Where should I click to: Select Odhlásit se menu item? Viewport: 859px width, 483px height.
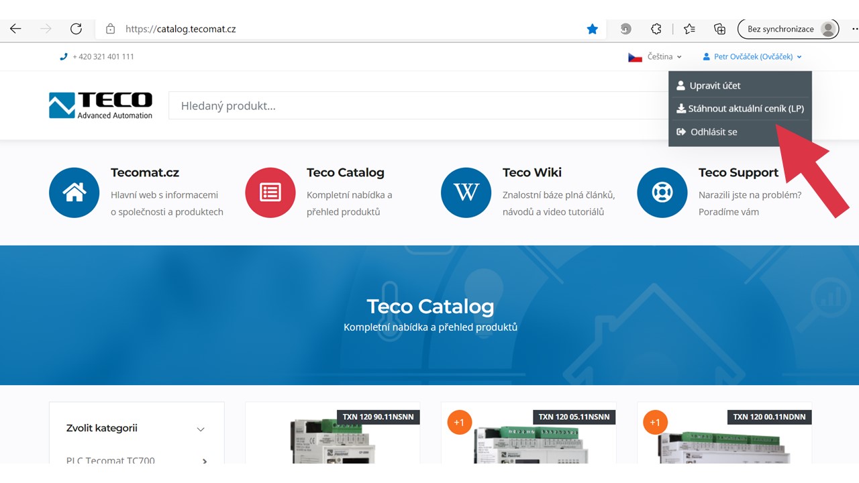713,132
